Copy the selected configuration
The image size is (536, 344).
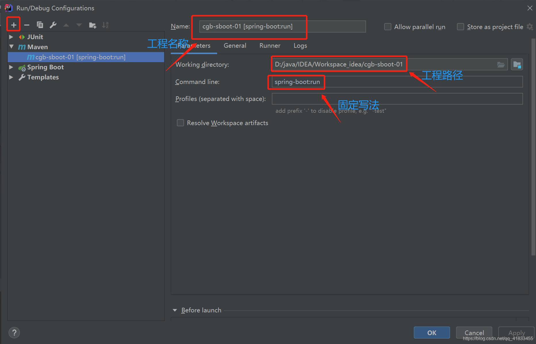40,25
